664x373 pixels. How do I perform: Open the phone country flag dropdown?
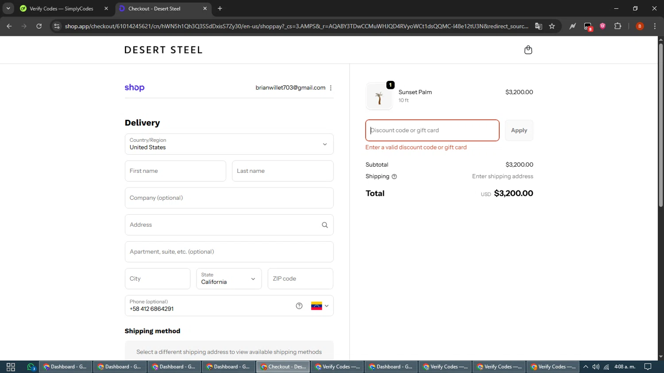320,306
